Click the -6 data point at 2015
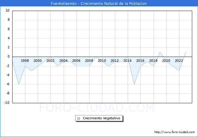Image resolution: width=198 pixels, height=137 pixels. (134, 84)
